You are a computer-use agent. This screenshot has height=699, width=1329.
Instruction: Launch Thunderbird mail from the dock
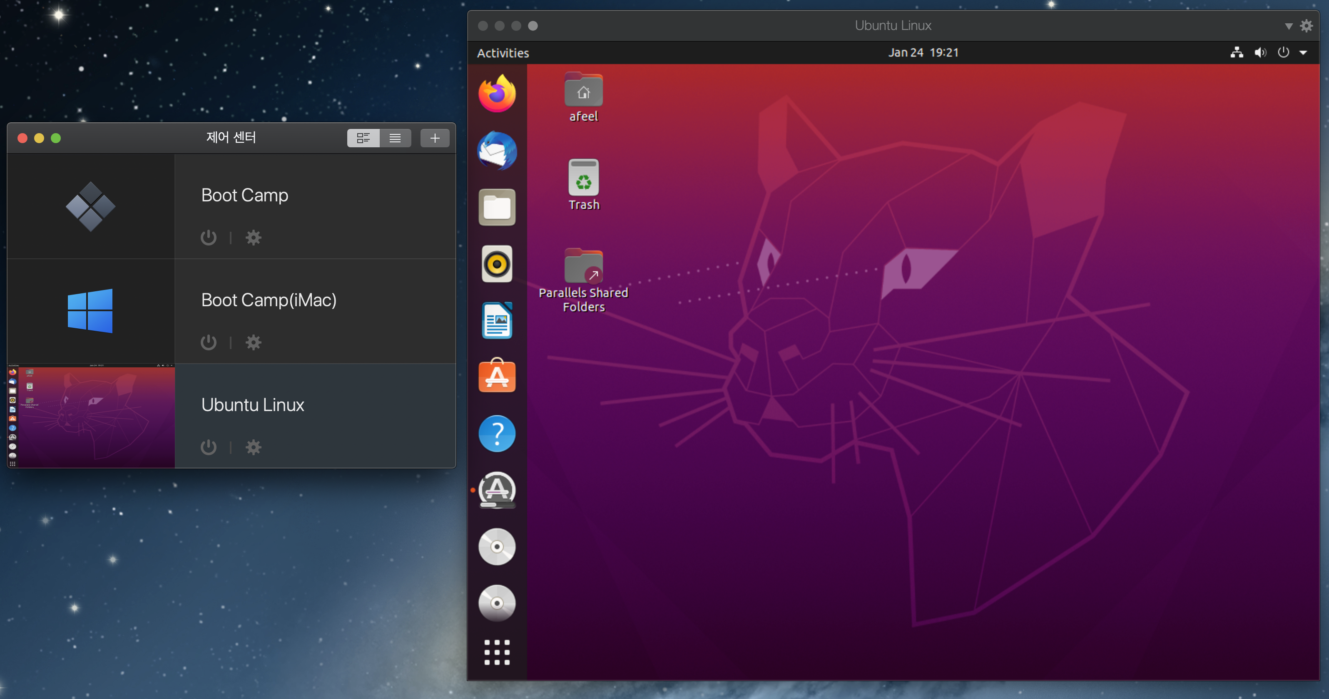coord(497,151)
